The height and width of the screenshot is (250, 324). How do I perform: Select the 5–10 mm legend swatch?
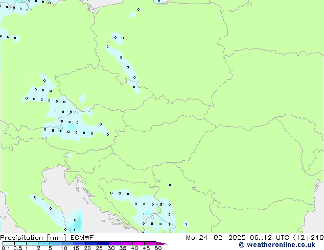56,243
